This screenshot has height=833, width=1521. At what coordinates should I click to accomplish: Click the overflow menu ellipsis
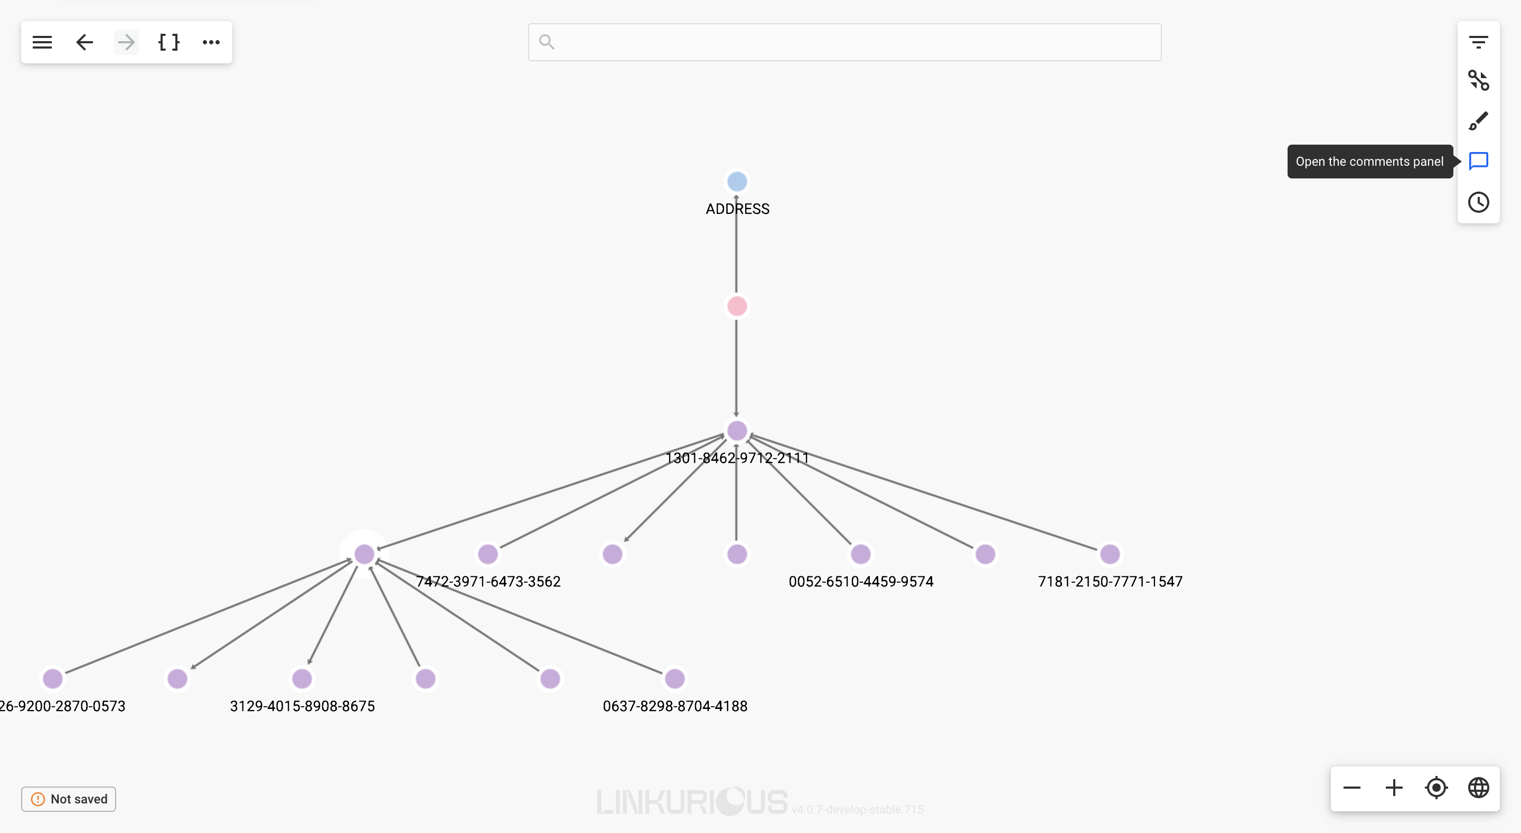point(210,41)
